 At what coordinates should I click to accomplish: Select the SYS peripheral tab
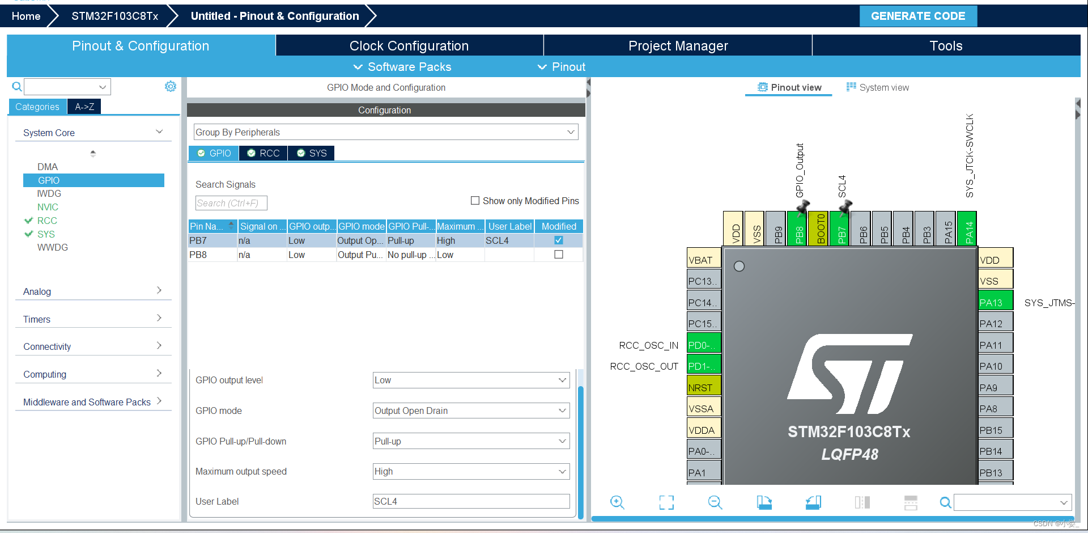(x=312, y=153)
